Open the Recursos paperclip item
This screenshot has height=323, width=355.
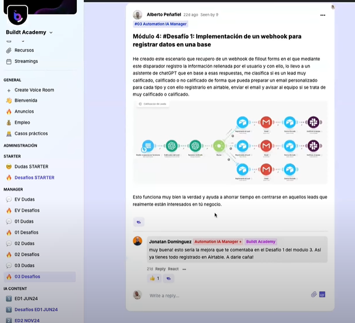click(24, 50)
